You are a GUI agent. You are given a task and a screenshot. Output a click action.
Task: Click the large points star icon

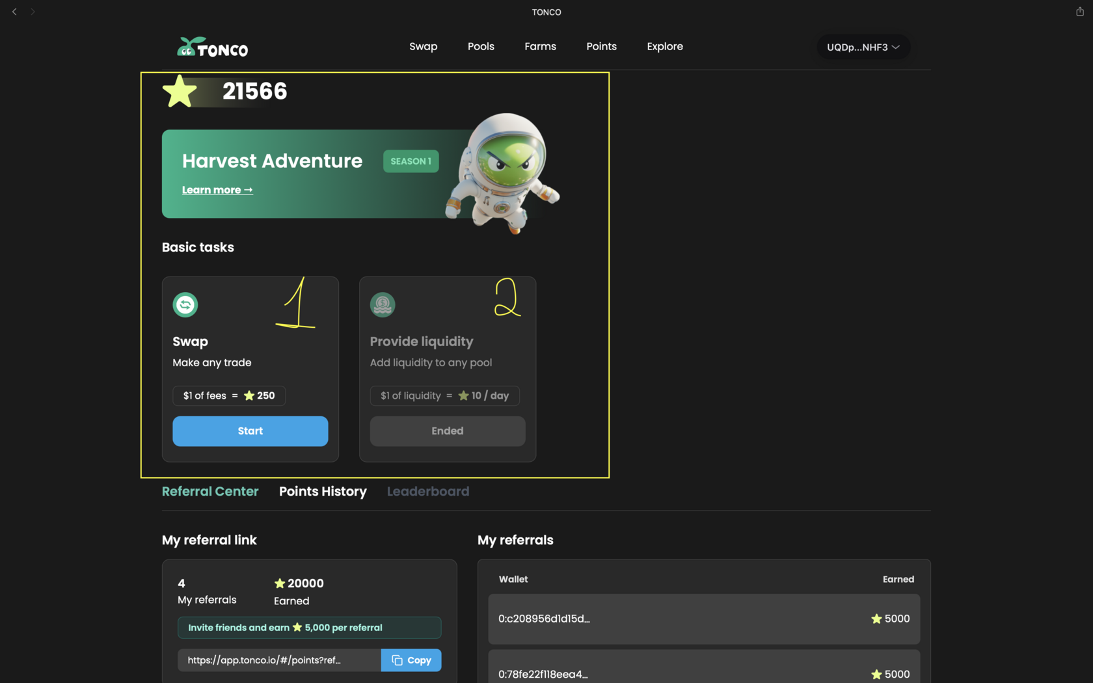click(x=180, y=92)
